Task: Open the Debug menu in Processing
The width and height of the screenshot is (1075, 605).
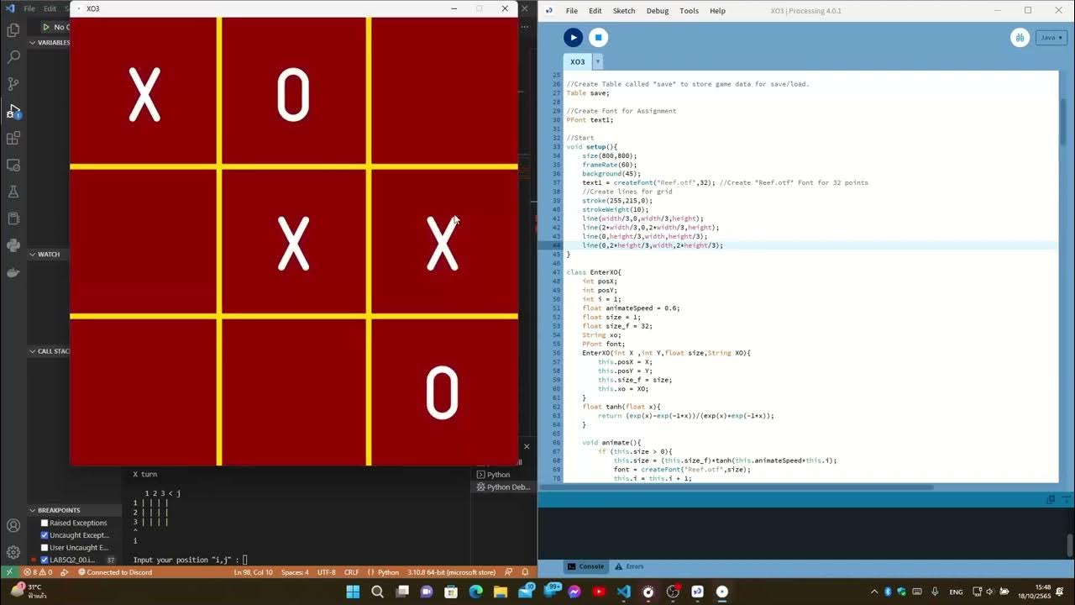Action: (x=658, y=11)
